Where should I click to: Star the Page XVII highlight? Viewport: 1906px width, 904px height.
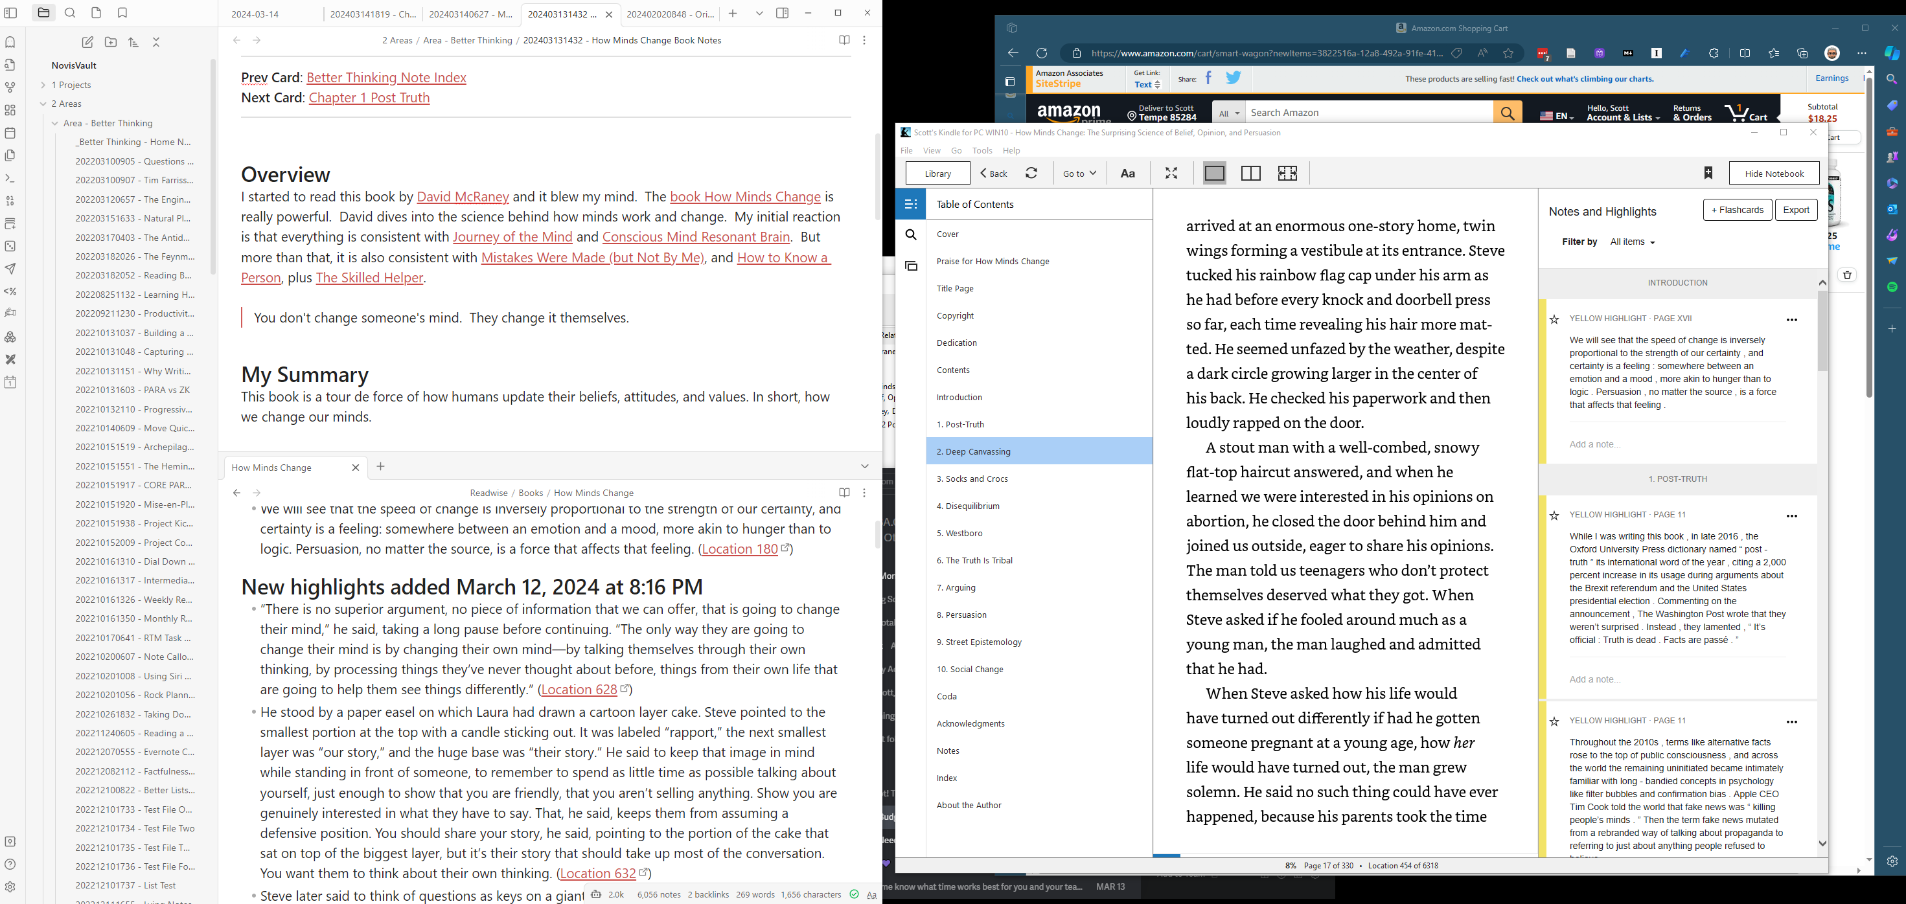pyautogui.click(x=1555, y=320)
